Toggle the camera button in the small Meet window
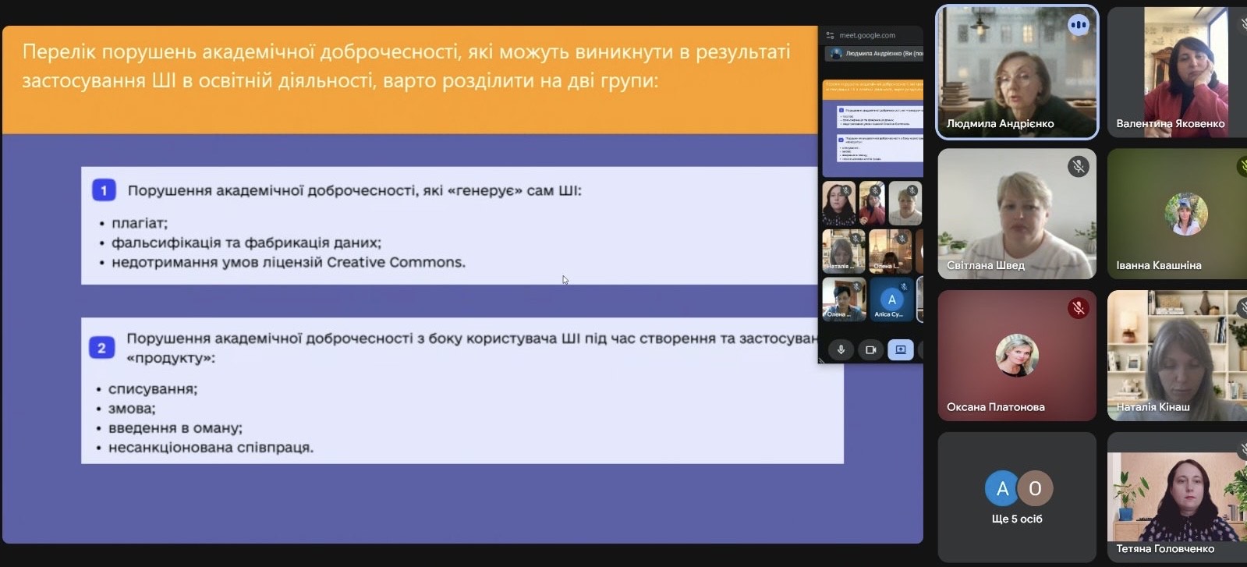Viewport: 1247px width, 567px height. [x=870, y=350]
